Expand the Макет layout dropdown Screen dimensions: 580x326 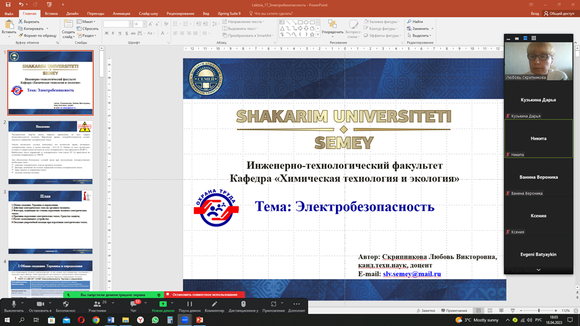(86, 22)
